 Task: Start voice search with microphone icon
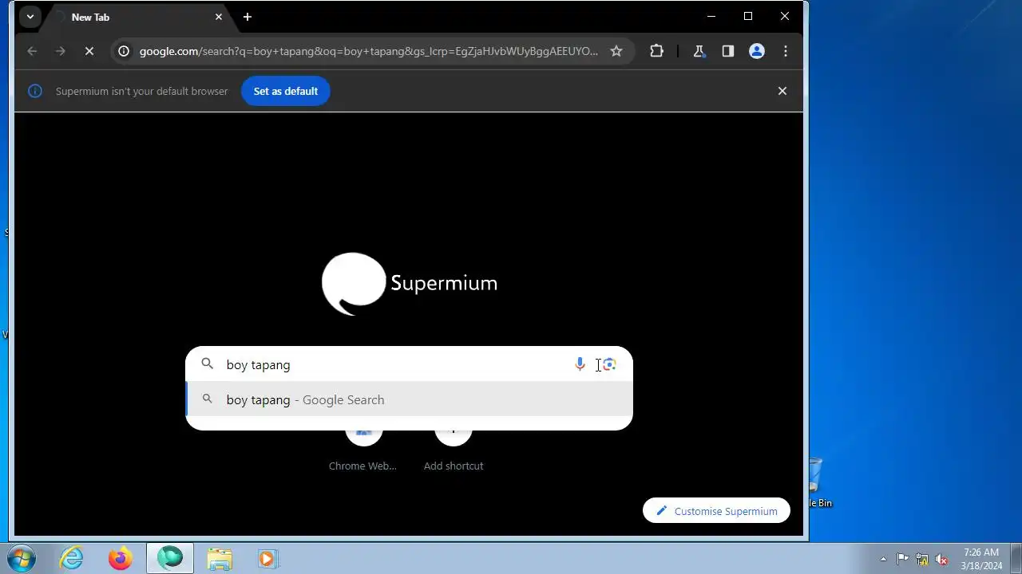(580, 364)
